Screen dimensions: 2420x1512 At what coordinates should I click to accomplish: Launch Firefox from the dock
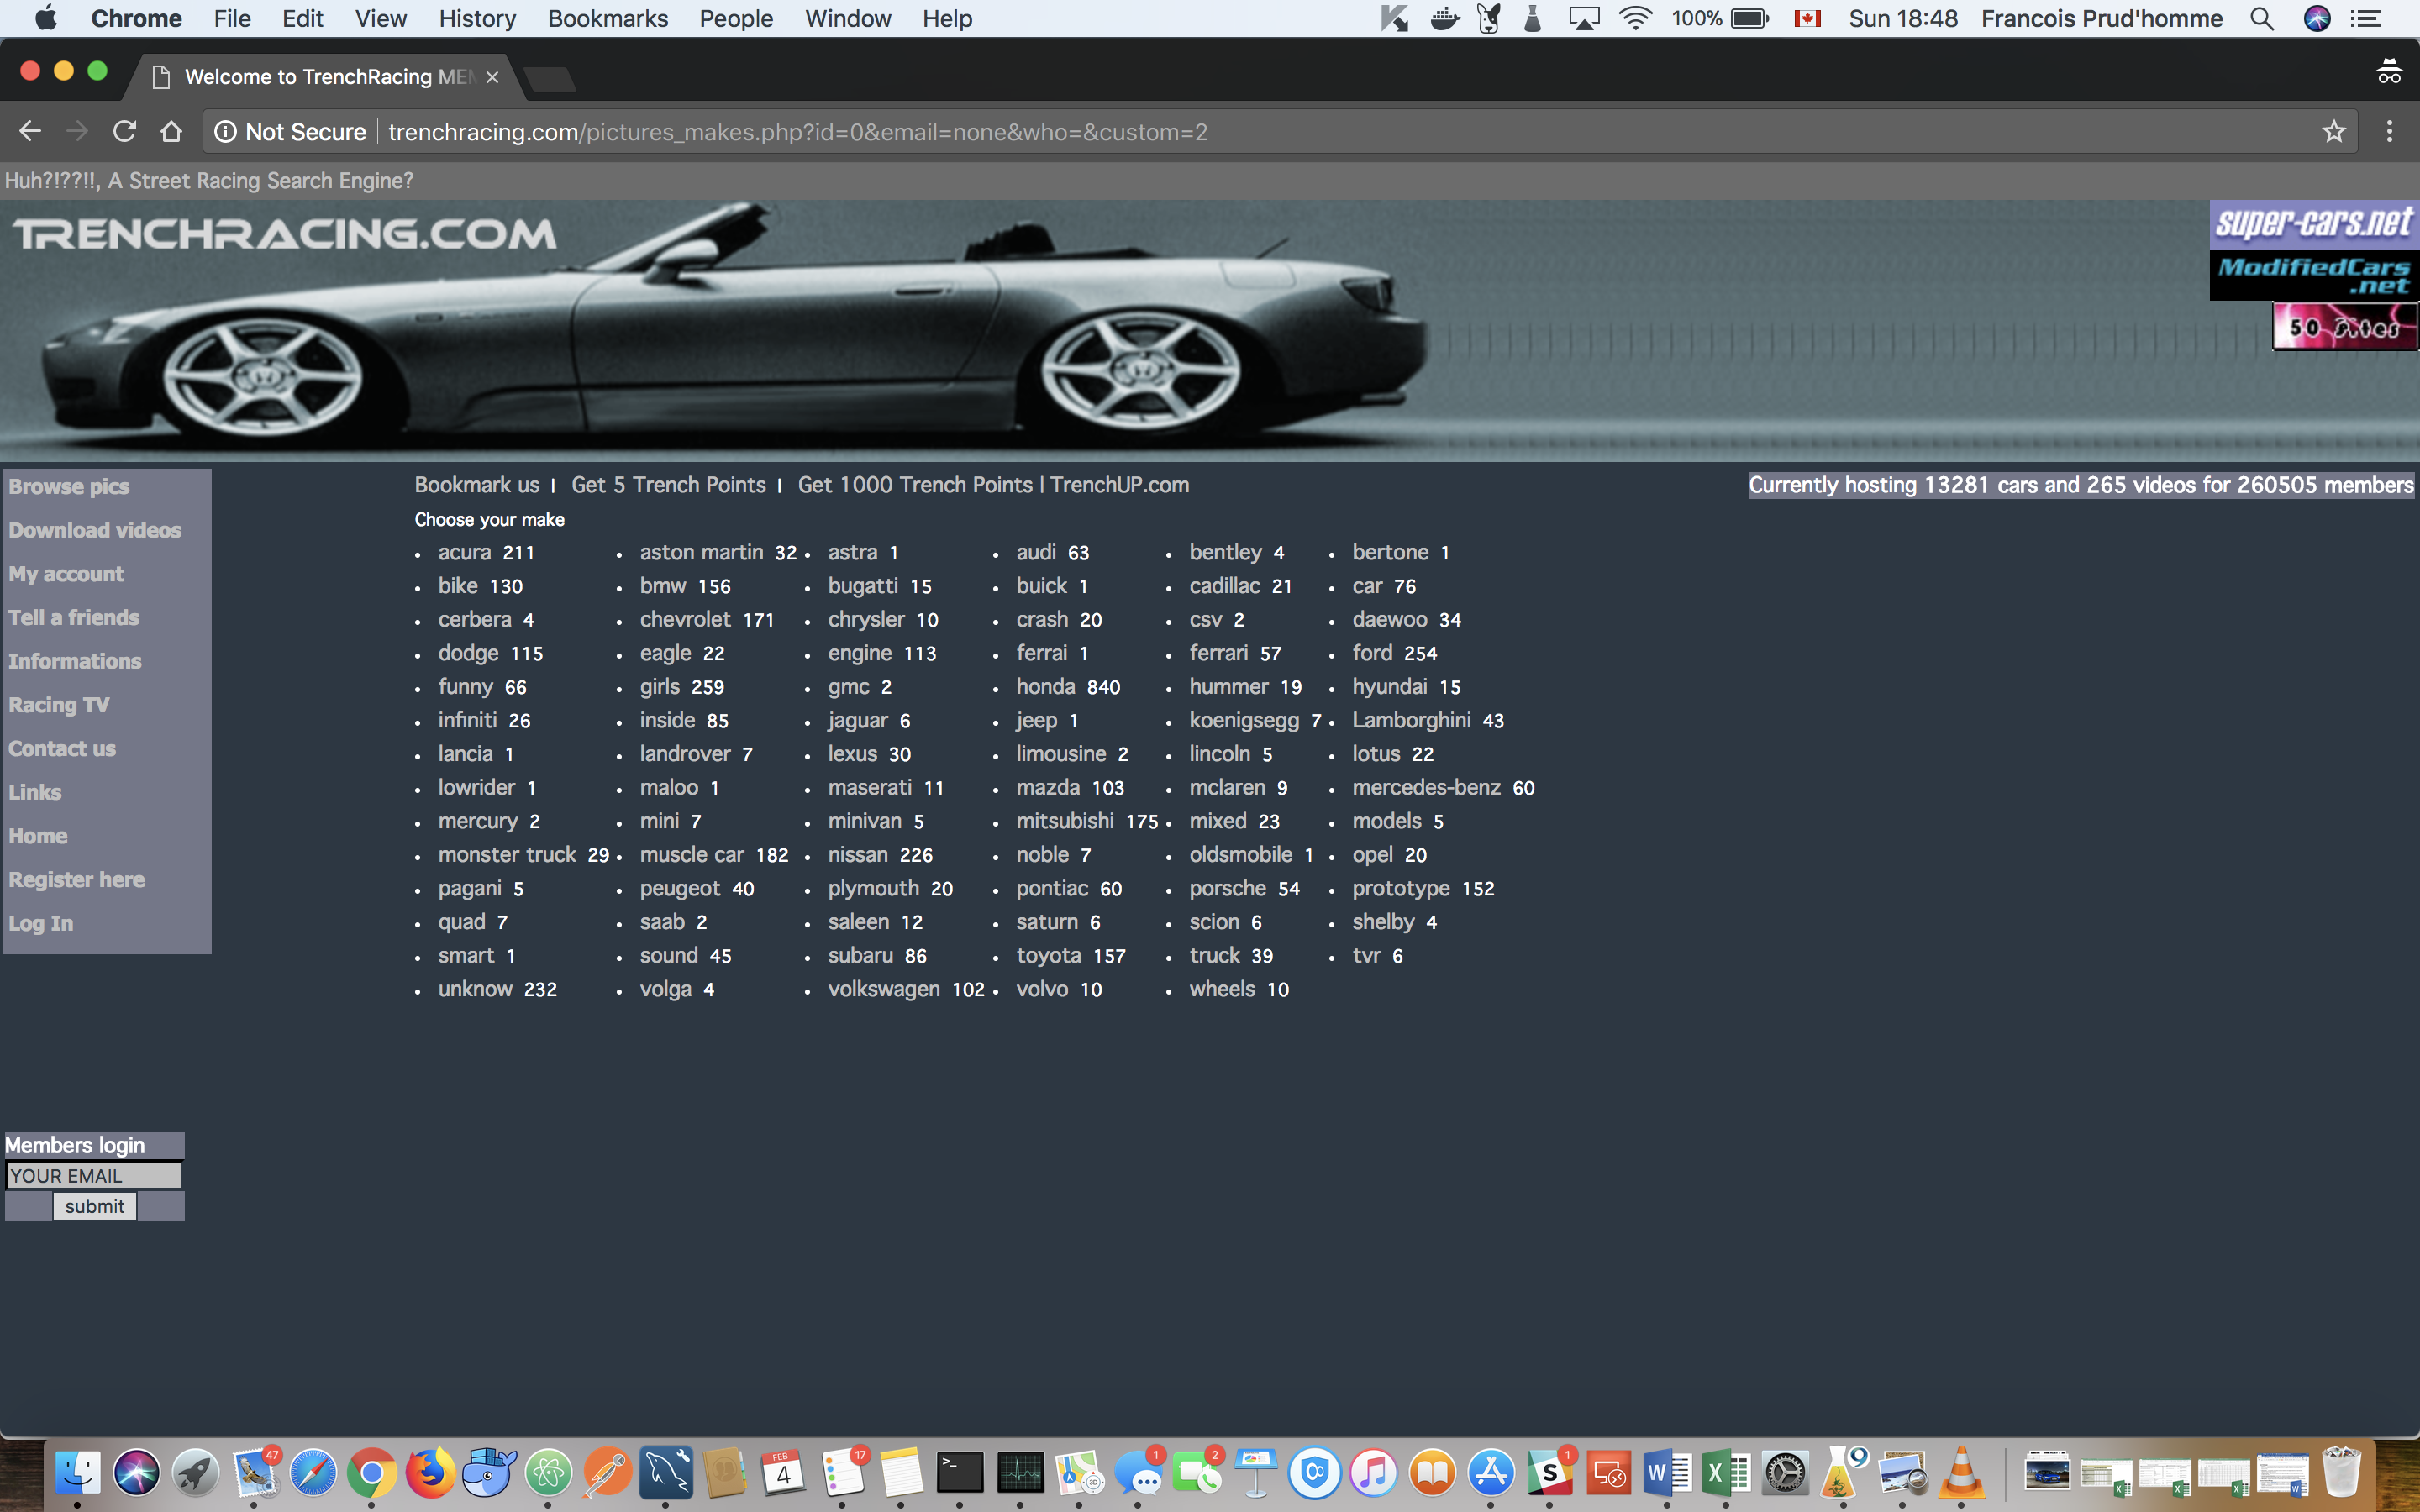coord(431,1472)
